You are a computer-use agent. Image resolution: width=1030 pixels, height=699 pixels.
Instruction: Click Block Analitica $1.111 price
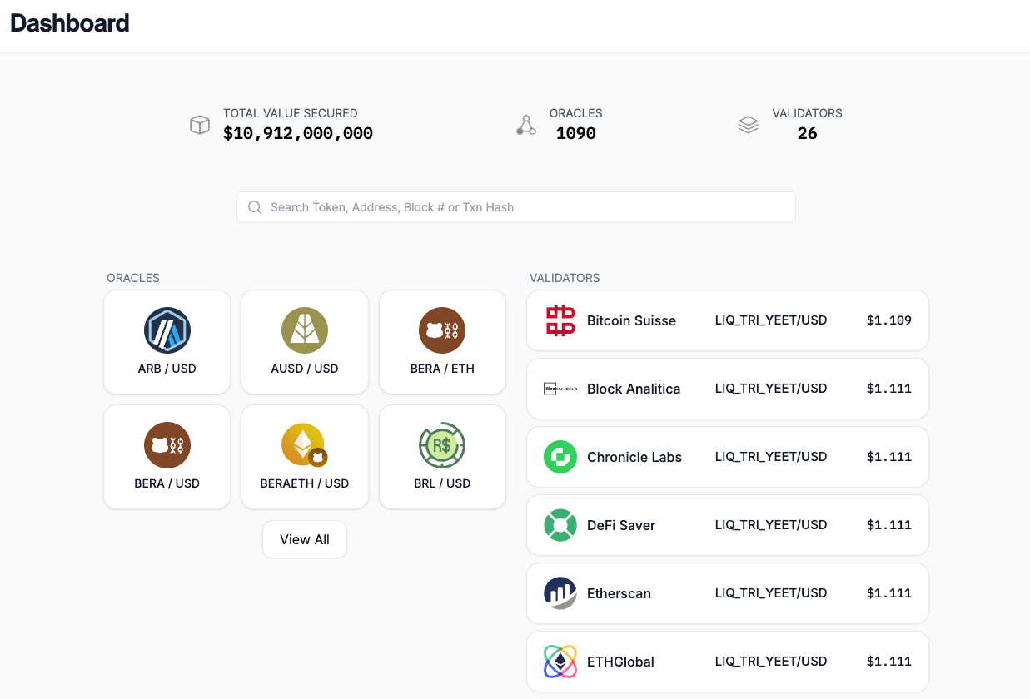tap(889, 389)
